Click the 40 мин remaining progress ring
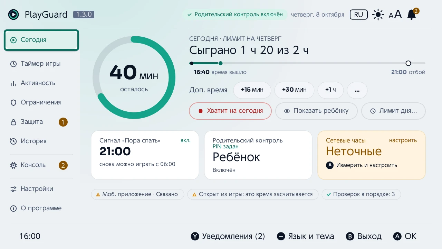Viewport: 442px width, 249px height. 134,77
